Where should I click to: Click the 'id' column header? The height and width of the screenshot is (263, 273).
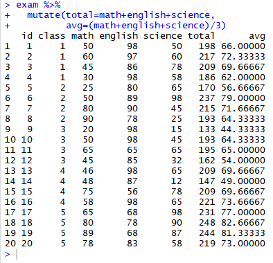coord(27,36)
